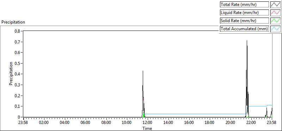Screen dimensions: 282x131
Task: Click the Total Rate black plot icon
Action: (275, 5)
